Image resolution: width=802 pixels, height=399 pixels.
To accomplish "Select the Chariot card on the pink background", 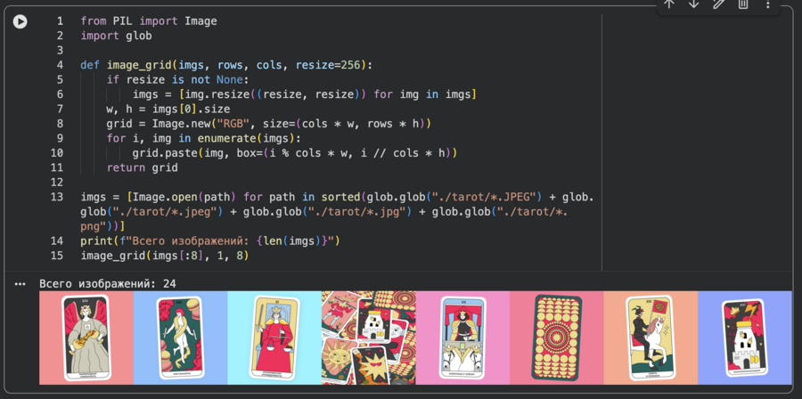I will (x=462, y=338).
